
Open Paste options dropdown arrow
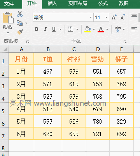tap(8, 33)
